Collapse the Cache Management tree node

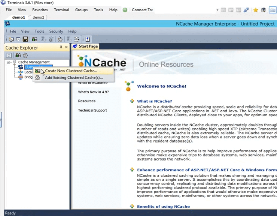point(8,62)
